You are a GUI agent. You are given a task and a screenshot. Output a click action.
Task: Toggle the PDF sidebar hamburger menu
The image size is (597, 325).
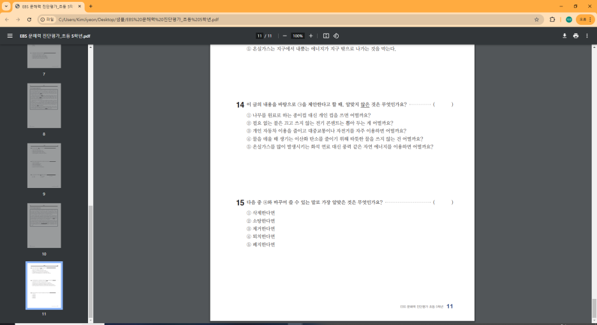(x=10, y=36)
